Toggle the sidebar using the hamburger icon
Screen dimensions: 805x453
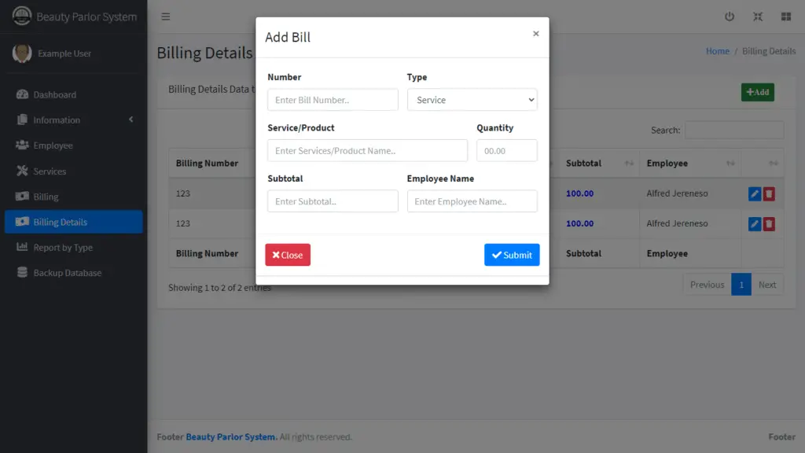[x=165, y=16]
